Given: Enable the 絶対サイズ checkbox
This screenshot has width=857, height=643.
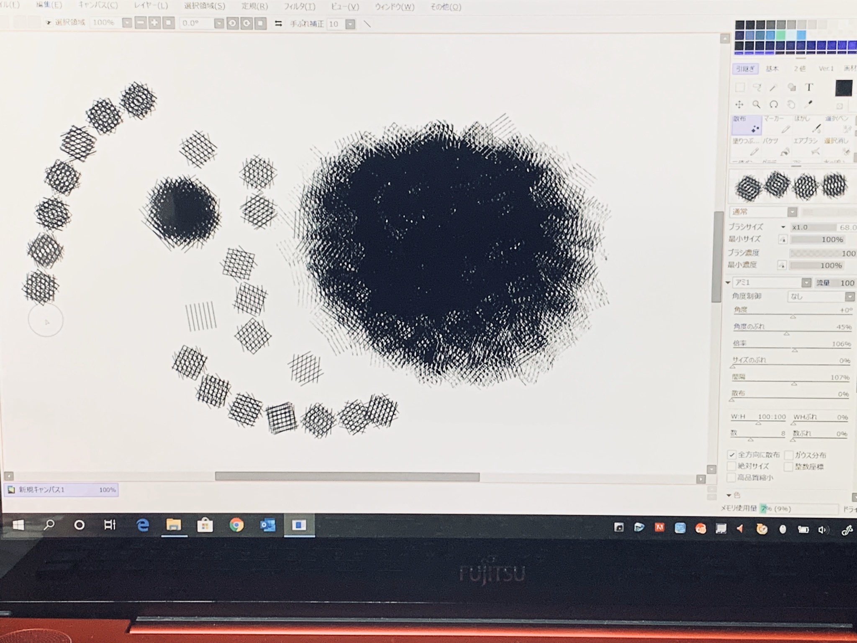Looking at the screenshot, I should coord(732,466).
